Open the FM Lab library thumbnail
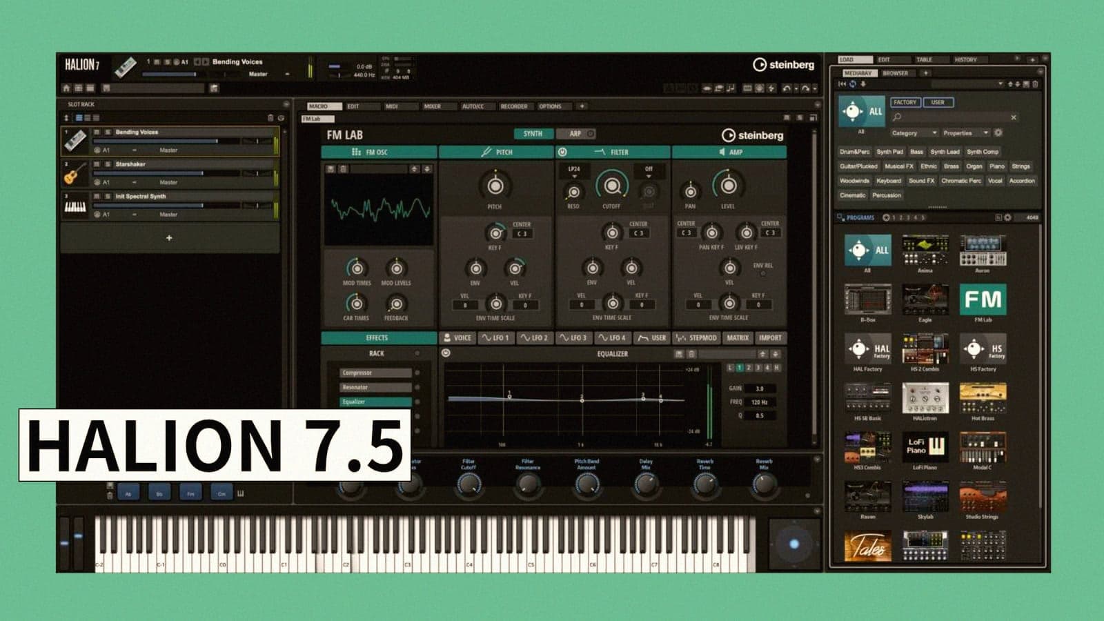This screenshot has width=1104, height=621. [x=983, y=299]
